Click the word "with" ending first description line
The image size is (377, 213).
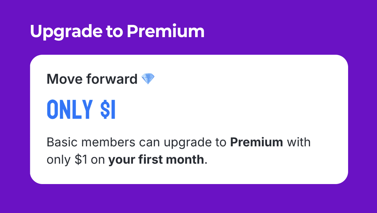[x=298, y=142]
